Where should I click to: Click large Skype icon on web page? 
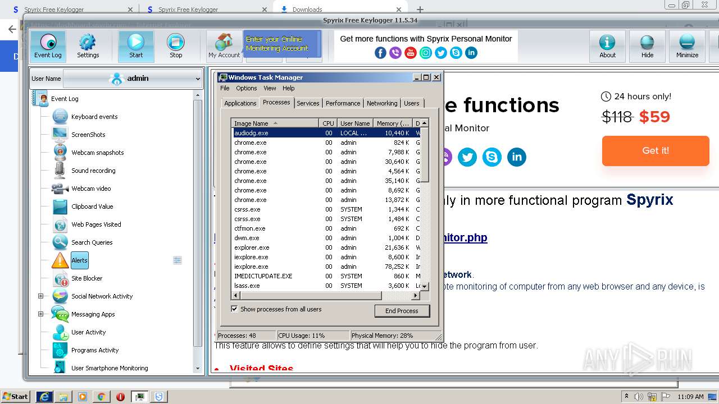pyautogui.click(x=492, y=157)
